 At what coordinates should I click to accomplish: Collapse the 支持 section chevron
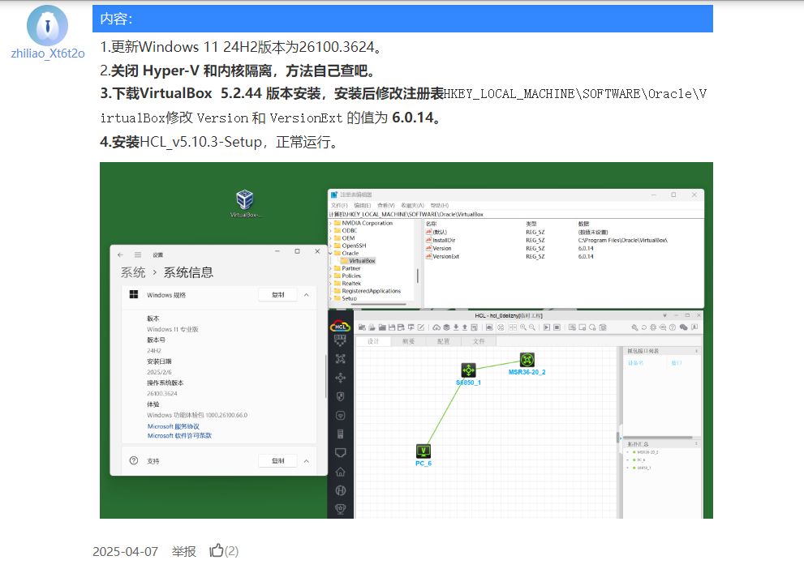[x=307, y=461]
